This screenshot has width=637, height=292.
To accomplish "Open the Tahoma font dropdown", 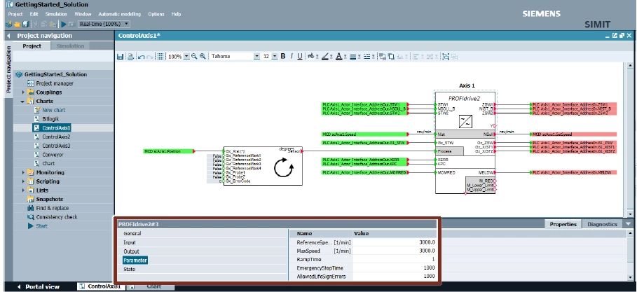I will pos(256,56).
